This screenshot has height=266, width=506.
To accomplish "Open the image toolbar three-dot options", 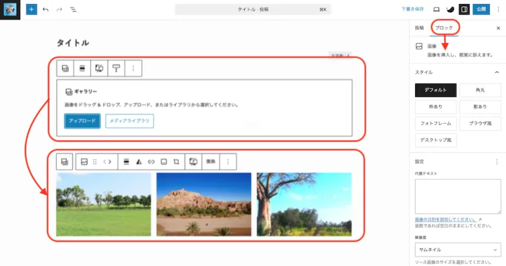I will tap(228, 162).
